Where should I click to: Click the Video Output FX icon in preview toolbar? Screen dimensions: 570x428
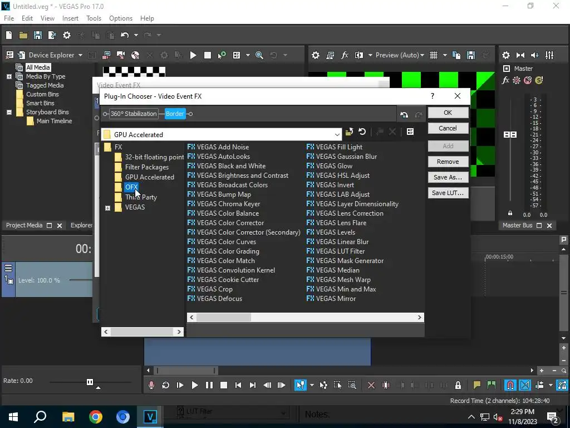pyautogui.click(x=345, y=55)
